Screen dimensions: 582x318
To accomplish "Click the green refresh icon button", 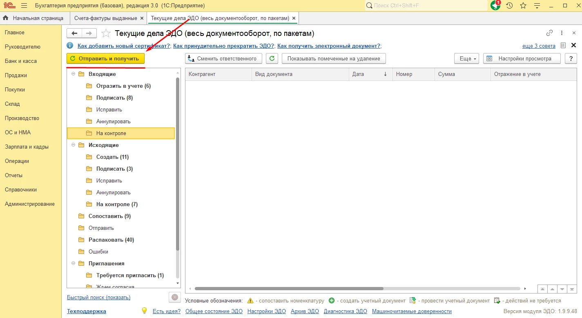I will click(x=272, y=58).
